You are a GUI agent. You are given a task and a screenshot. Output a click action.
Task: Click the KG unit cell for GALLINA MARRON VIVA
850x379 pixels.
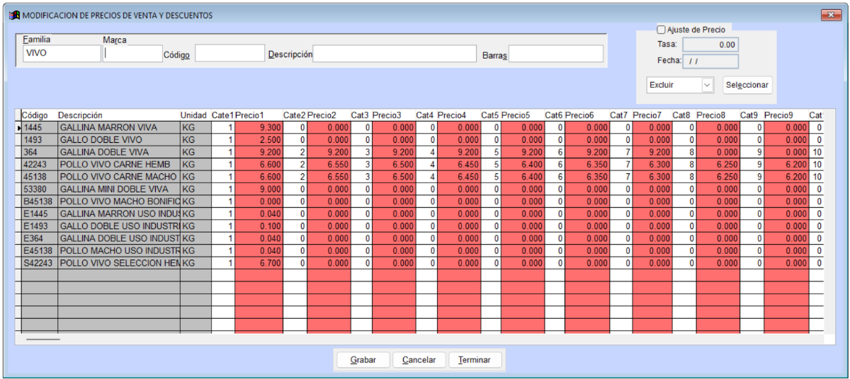(x=195, y=128)
